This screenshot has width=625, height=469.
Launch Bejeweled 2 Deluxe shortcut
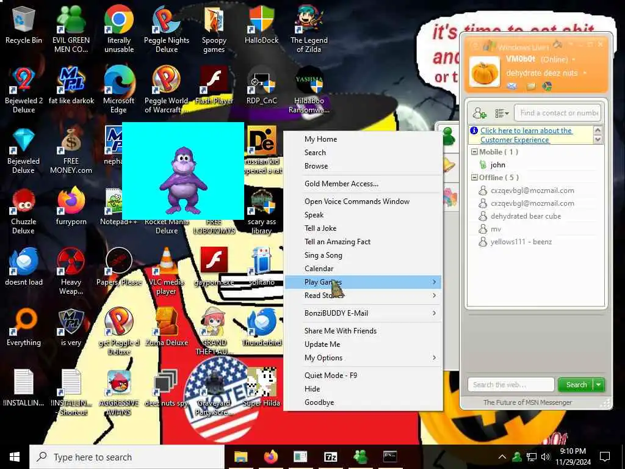tap(24, 90)
